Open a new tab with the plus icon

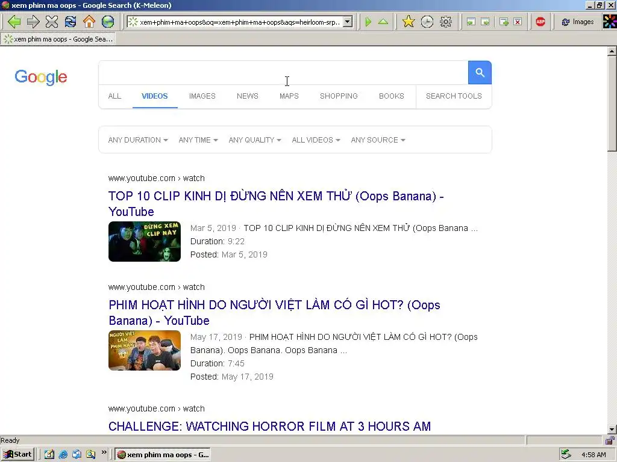(x=503, y=22)
